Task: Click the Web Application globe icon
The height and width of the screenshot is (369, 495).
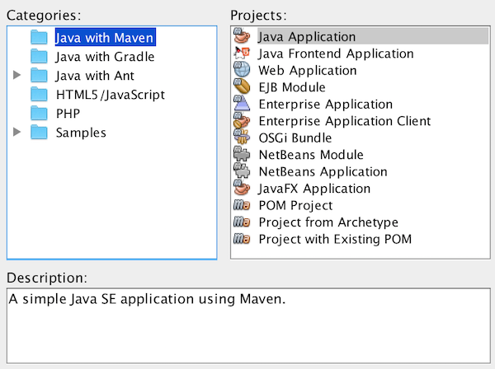Action: tap(242, 71)
